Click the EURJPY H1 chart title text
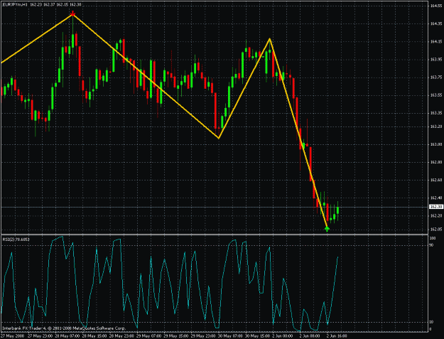 tap(42, 5)
